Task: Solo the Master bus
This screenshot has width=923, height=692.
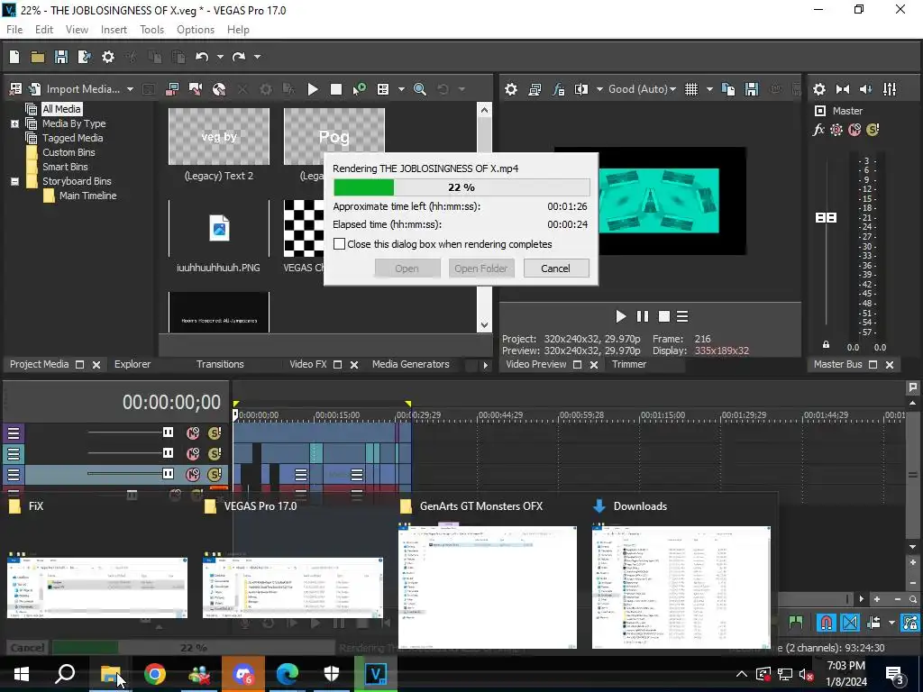Action: pos(873,130)
